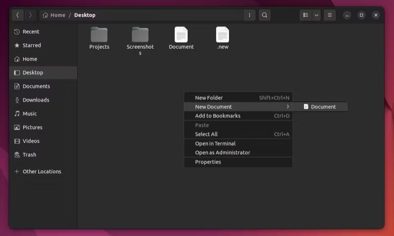Open the search magnifier in the toolbar
Image resolution: width=394 pixels, height=236 pixels.
[264, 15]
